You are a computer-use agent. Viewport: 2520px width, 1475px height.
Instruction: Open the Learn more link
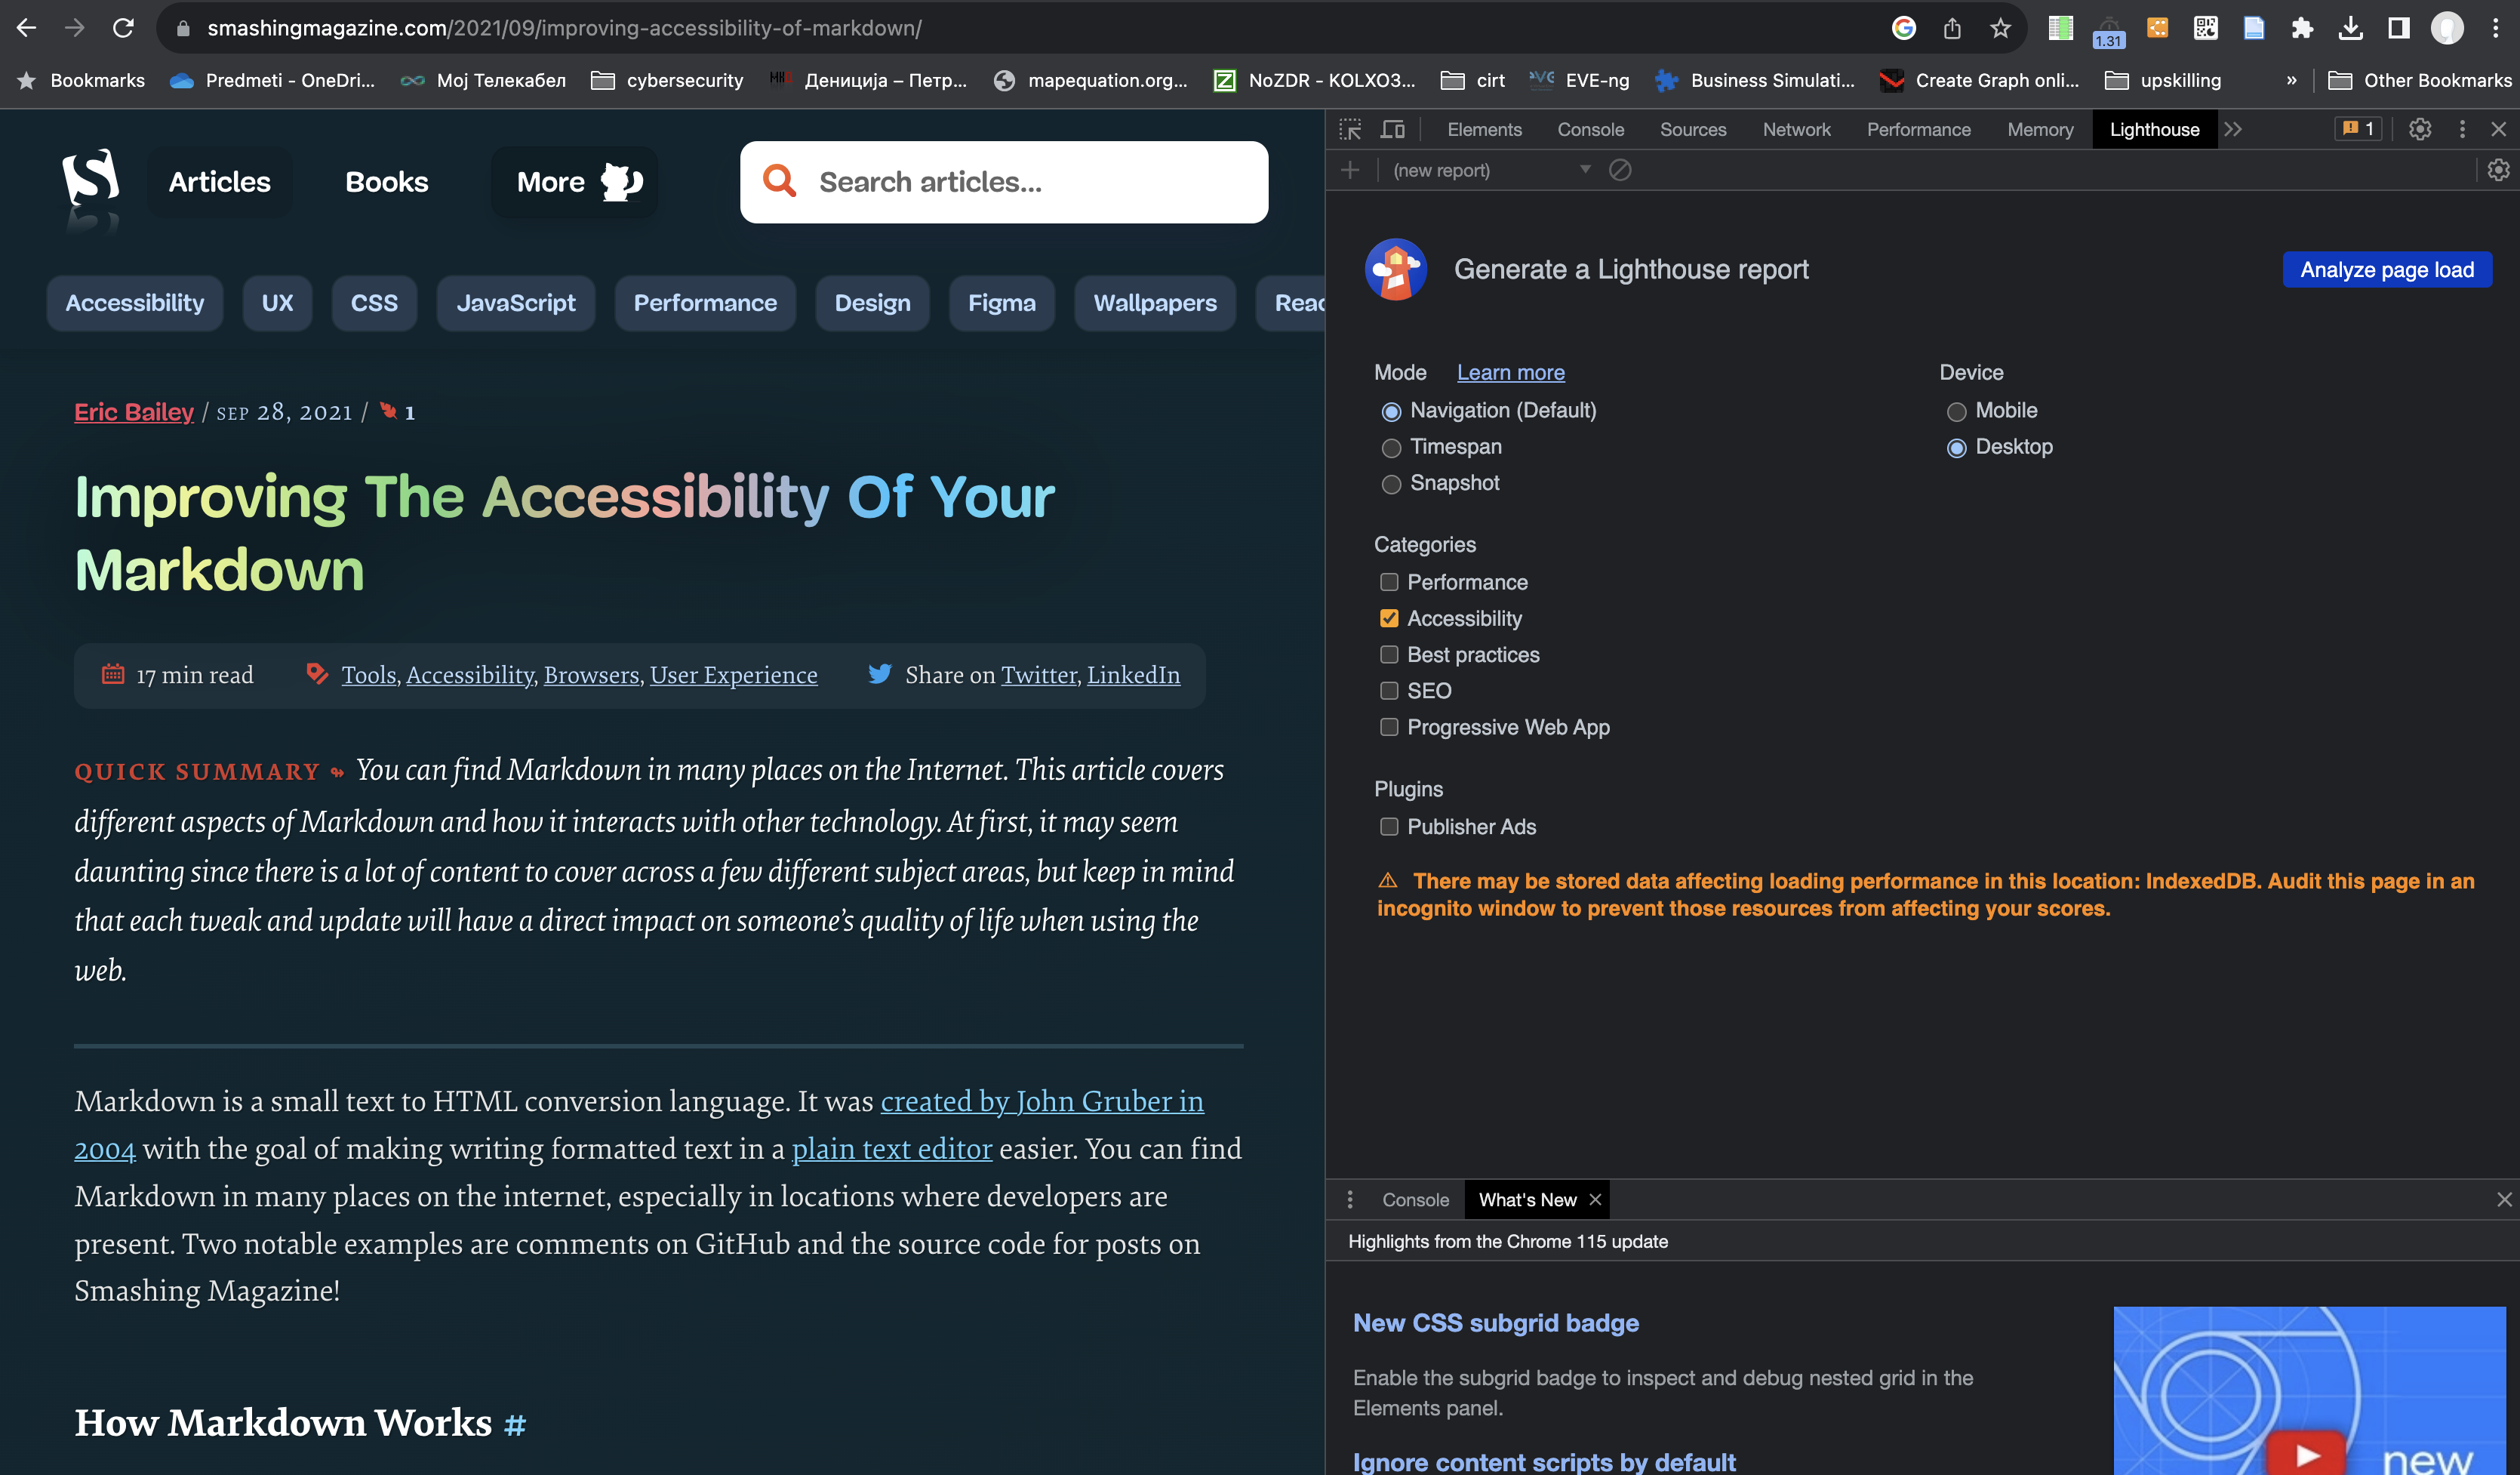tap(1510, 372)
